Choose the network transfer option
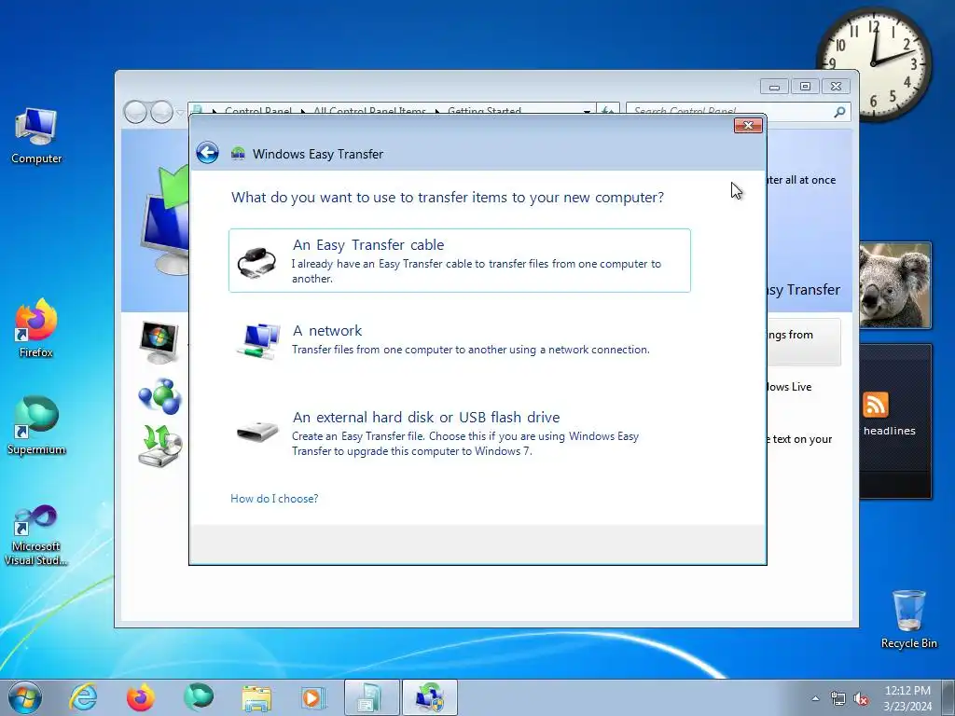The height and width of the screenshot is (716, 955). click(x=460, y=339)
